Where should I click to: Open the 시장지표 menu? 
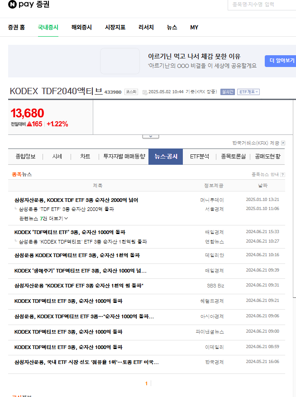(x=115, y=27)
